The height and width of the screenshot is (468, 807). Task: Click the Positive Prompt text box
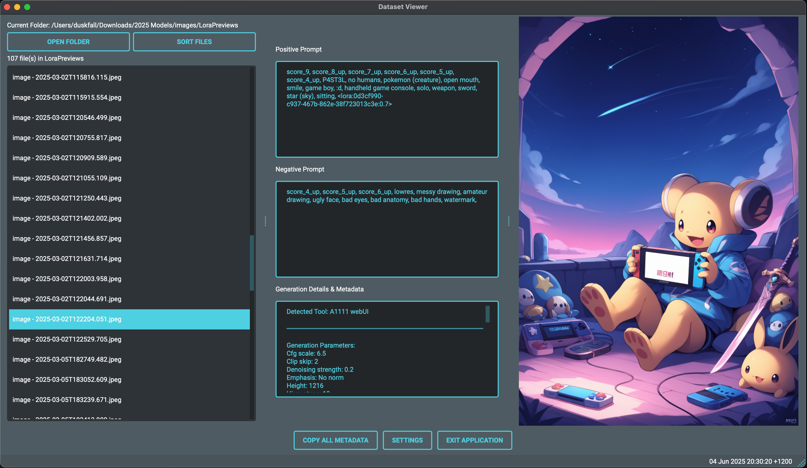click(x=387, y=128)
